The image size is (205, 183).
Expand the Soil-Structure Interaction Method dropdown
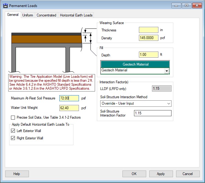point(136,103)
